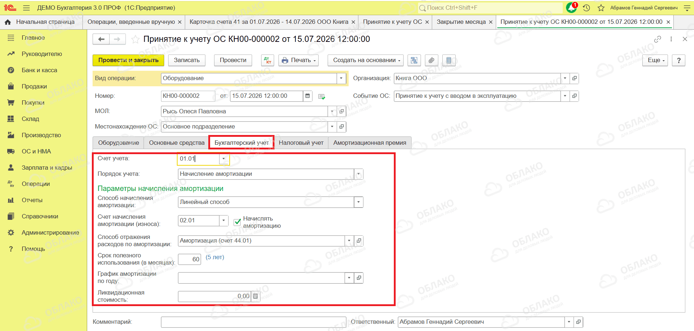Navigate back with the left arrow

point(101,39)
